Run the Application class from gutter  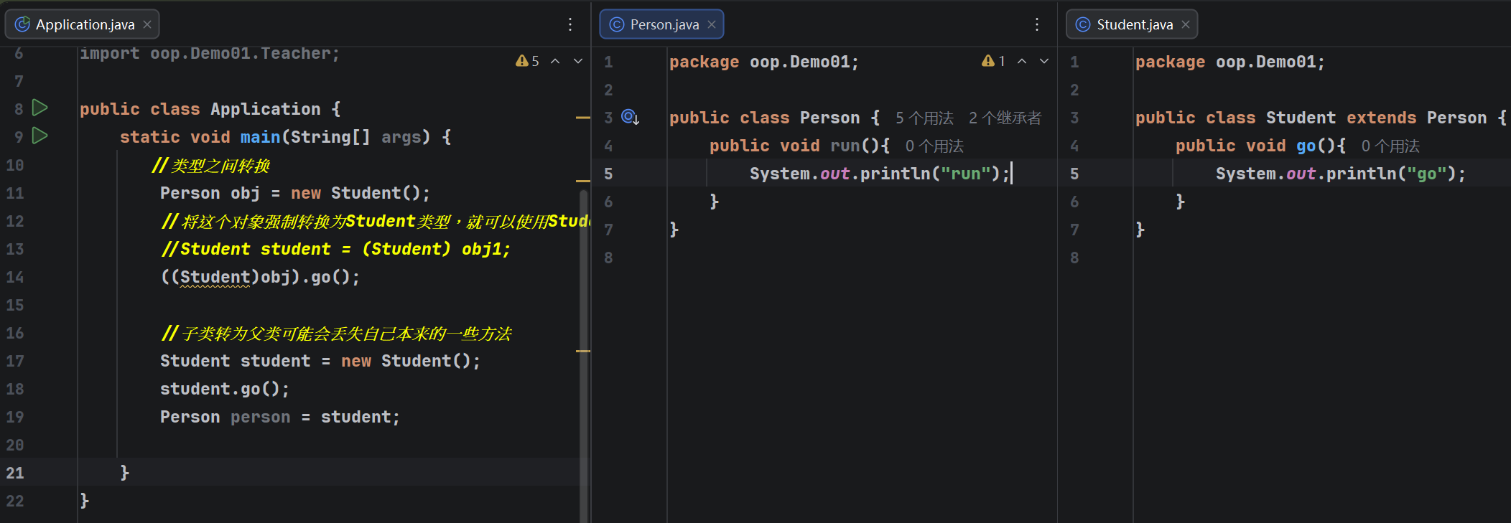pos(40,108)
